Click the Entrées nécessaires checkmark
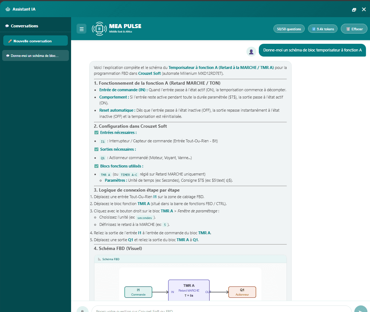The width and height of the screenshot is (370, 312). [x=96, y=132]
